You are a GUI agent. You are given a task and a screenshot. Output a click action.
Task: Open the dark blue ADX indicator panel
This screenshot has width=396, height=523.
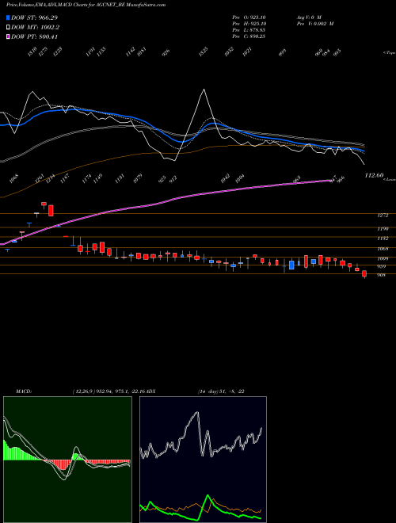click(203, 460)
